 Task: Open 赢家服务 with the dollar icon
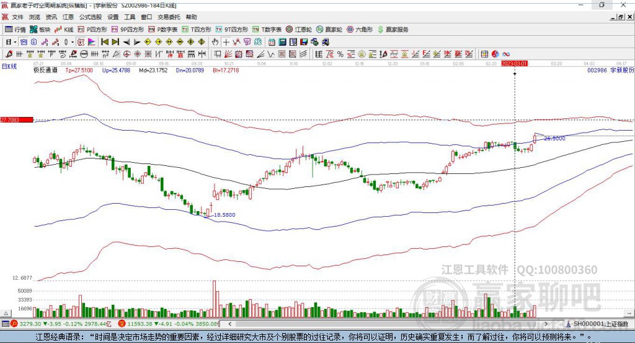[393, 30]
